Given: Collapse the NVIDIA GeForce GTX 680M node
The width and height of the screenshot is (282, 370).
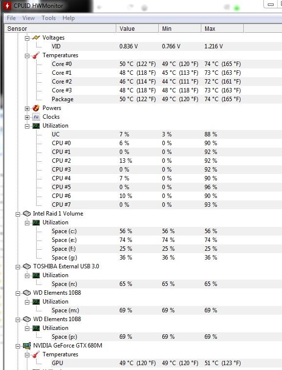Looking at the screenshot, I should tap(18, 346).
